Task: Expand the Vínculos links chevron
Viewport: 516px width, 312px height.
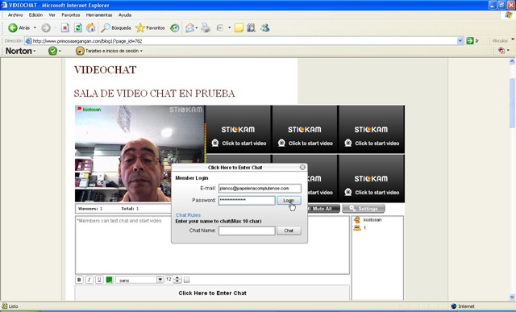Action: click(x=513, y=40)
